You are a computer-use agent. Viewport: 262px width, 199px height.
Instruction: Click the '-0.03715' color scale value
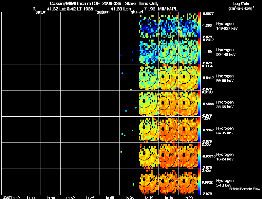[209, 156]
